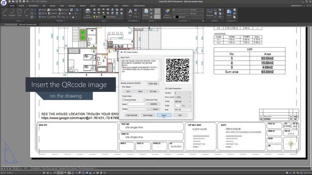This screenshot has width=312, height=175.
Task: Click the QR code preview image
Action: click(x=177, y=70)
